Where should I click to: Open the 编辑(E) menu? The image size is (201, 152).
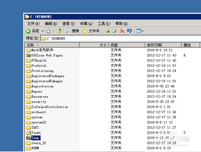(51, 24)
